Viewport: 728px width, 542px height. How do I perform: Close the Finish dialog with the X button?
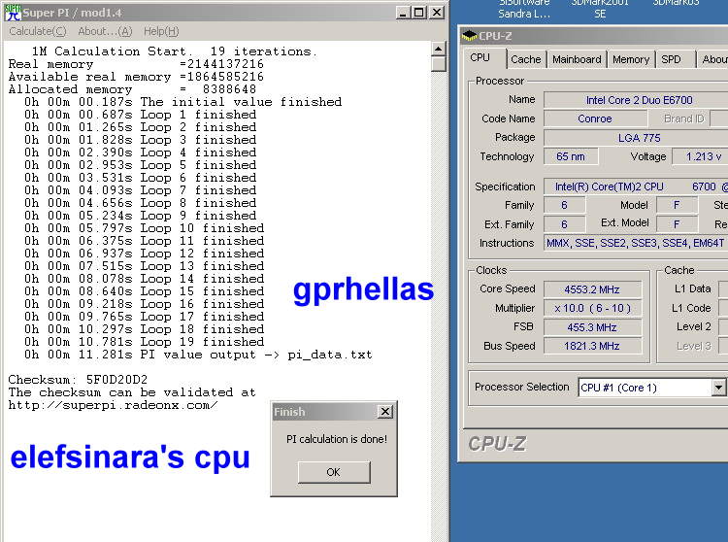coord(385,412)
